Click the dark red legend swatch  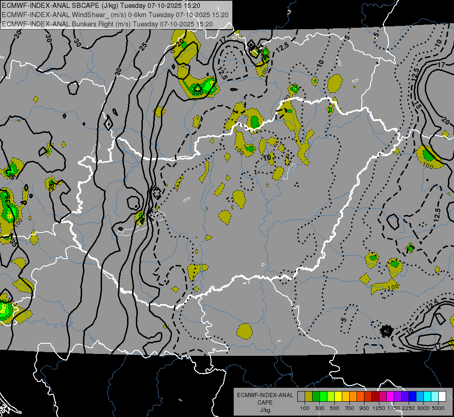coord(375,397)
